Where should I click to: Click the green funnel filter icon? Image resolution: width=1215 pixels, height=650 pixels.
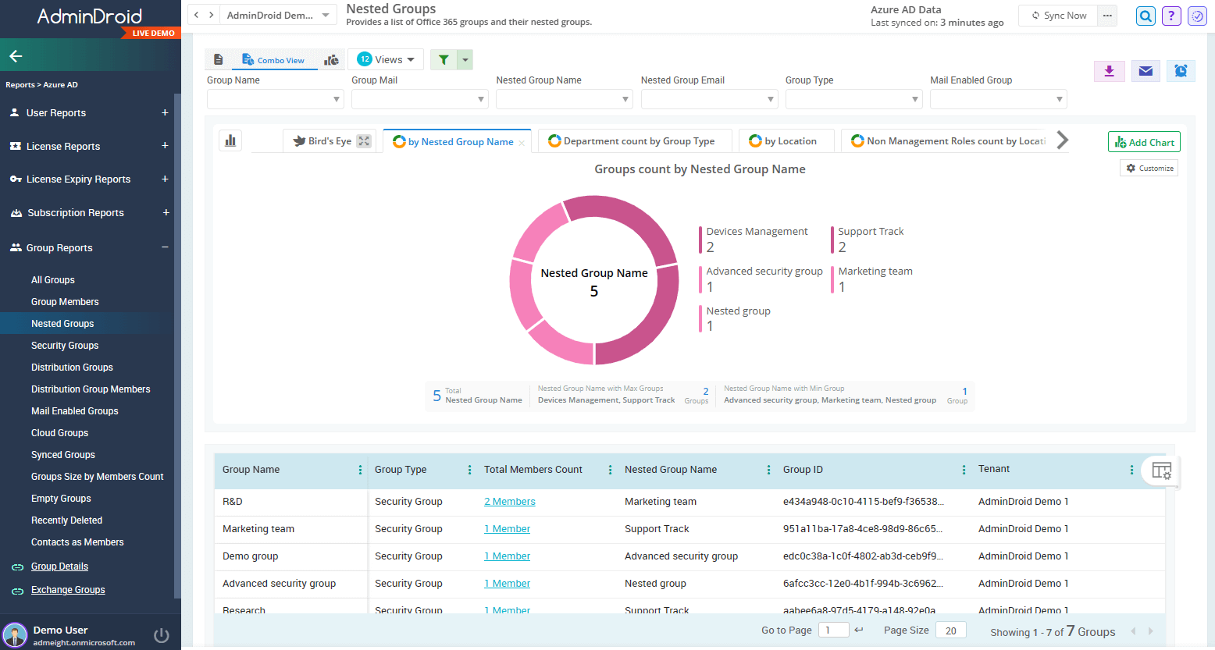click(444, 60)
